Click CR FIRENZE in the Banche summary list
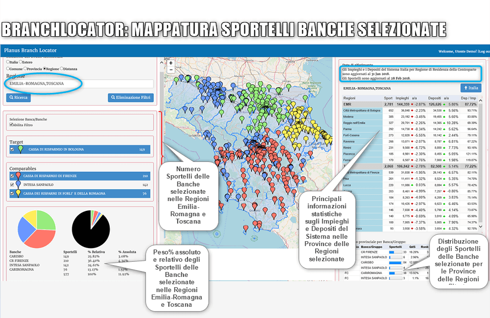Viewport: 490px width, 318px height. coord(19,261)
